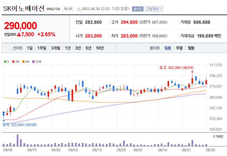The image size is (227, 156).
Task: Click the 04/06 date axis label
Action: pyautogui.click(x=8, y=150)
